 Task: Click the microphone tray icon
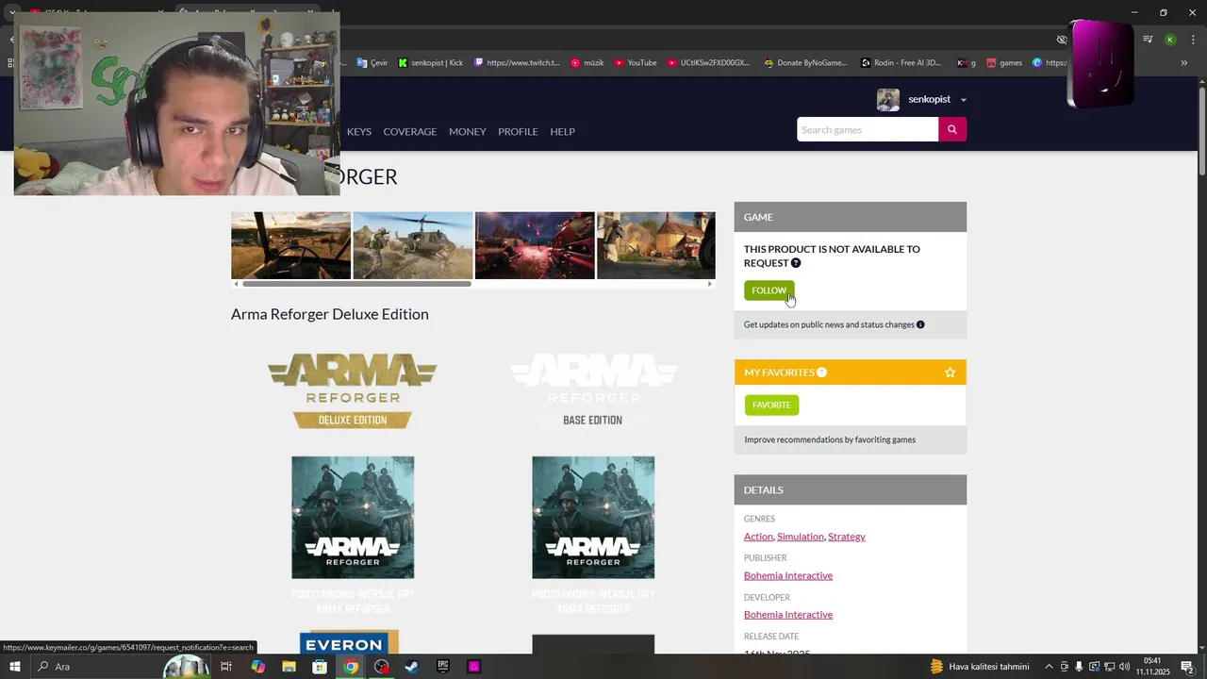(x=1079, y=667)
